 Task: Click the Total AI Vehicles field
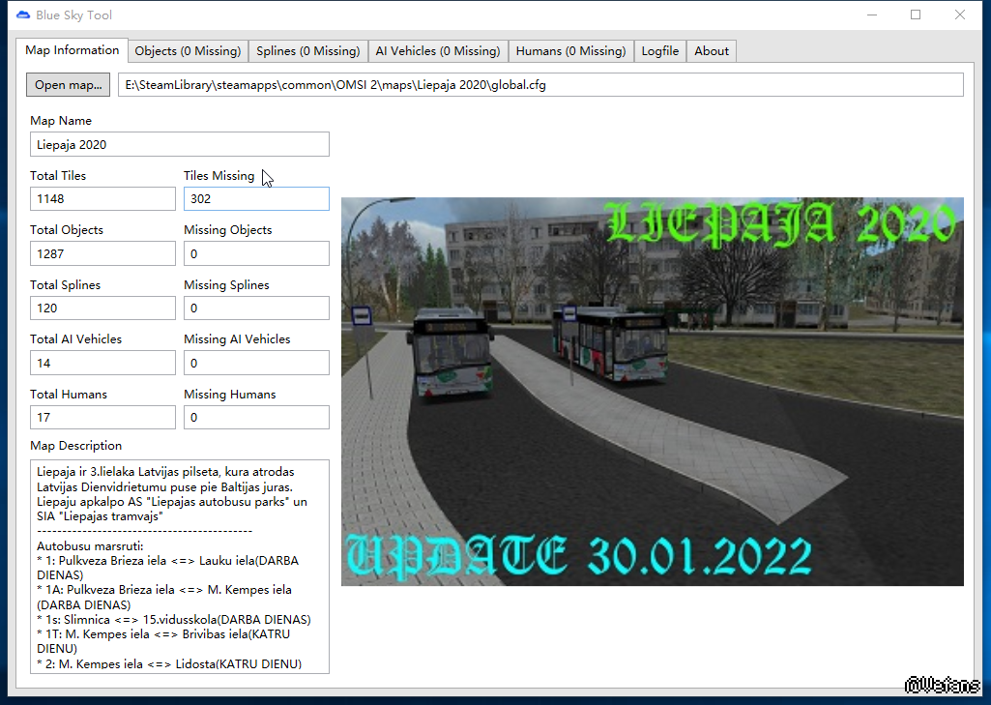[102, 363]
